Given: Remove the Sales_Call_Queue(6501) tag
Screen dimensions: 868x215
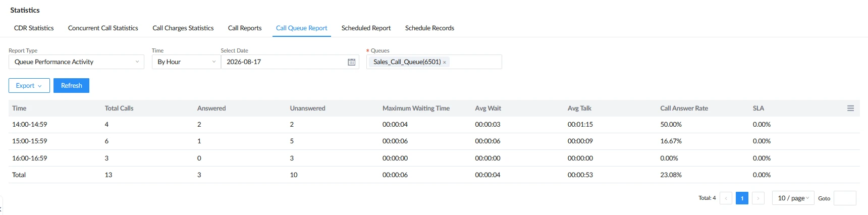Looking at the screenshot, I should pyautogui.click(x=445, y=62).
